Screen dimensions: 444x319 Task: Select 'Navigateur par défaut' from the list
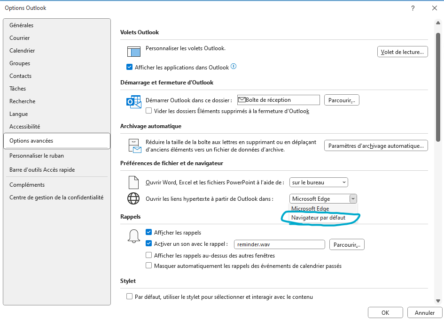tap(318, 218)
